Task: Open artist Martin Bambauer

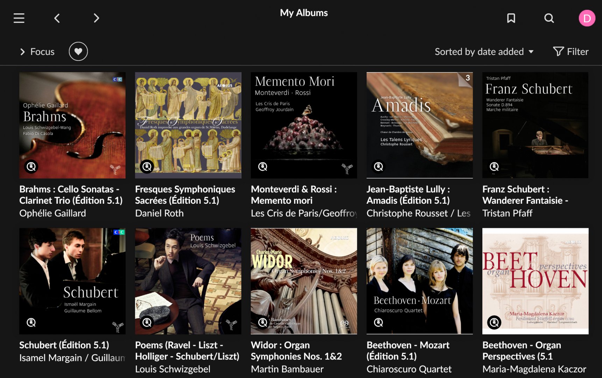Action: pyautogui.click(x=287, y=369)
